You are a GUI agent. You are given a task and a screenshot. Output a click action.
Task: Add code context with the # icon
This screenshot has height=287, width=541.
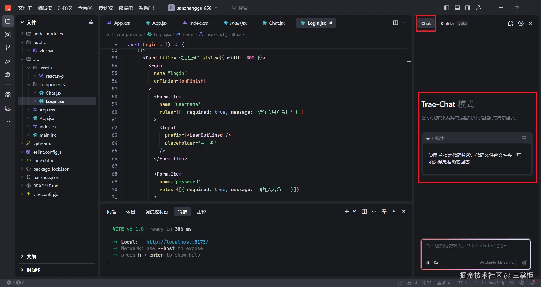pos(428,263)
